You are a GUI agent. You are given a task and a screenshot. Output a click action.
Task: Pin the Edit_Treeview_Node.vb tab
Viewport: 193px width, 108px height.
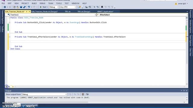coord(27,12)
